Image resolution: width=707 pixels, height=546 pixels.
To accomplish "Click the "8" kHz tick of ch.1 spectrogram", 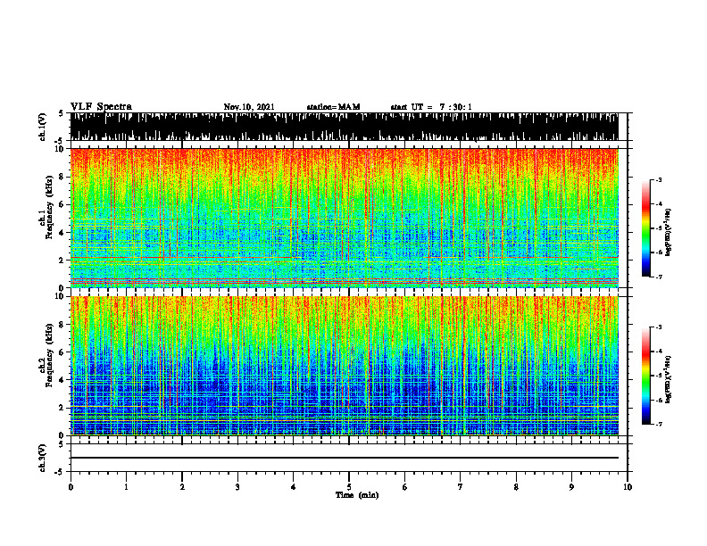I will (x=62, y=177).
